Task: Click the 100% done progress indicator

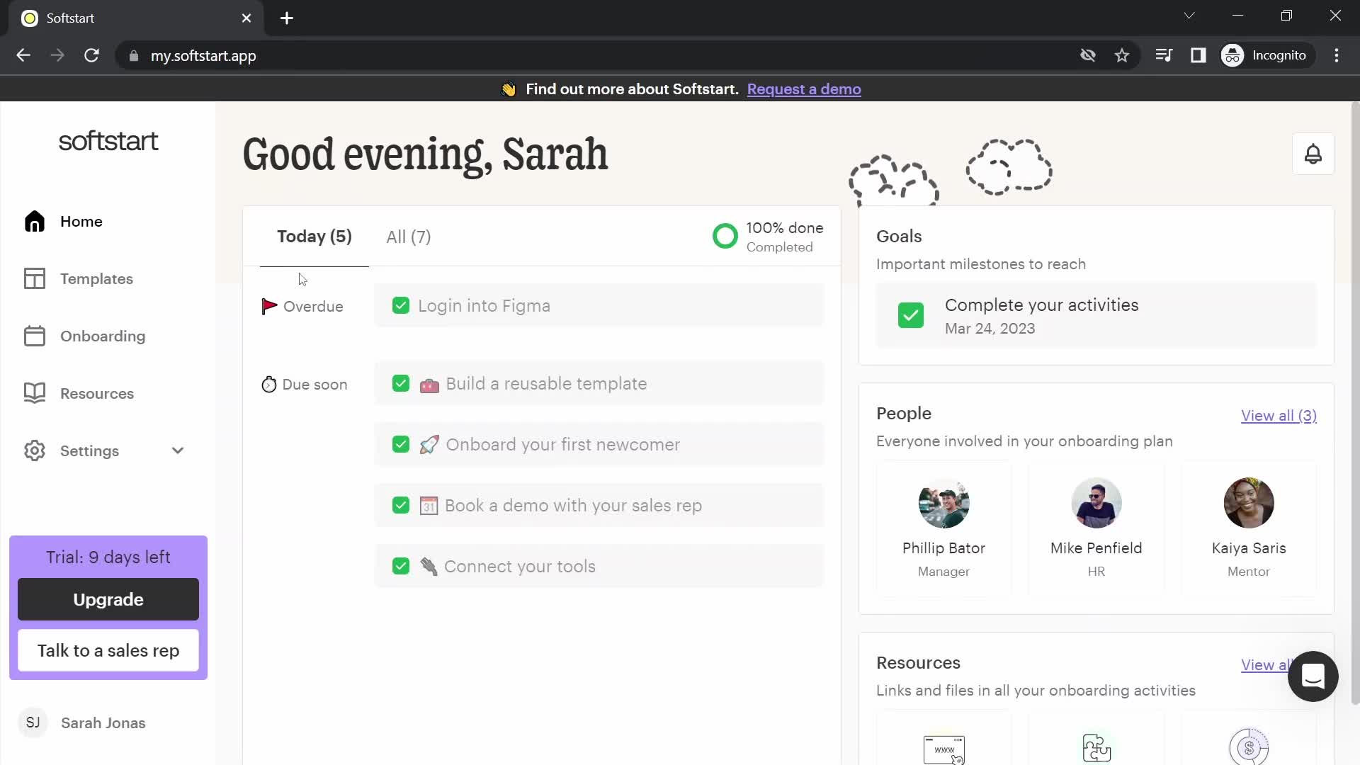Action: tap(766, 237)
